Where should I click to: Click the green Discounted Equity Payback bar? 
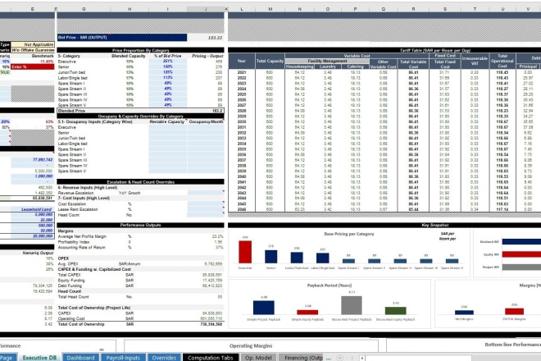[395, 311]
